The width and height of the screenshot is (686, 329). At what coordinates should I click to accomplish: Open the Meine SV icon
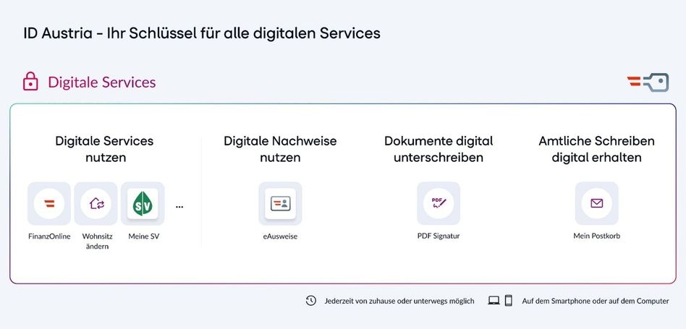(143, 203)
